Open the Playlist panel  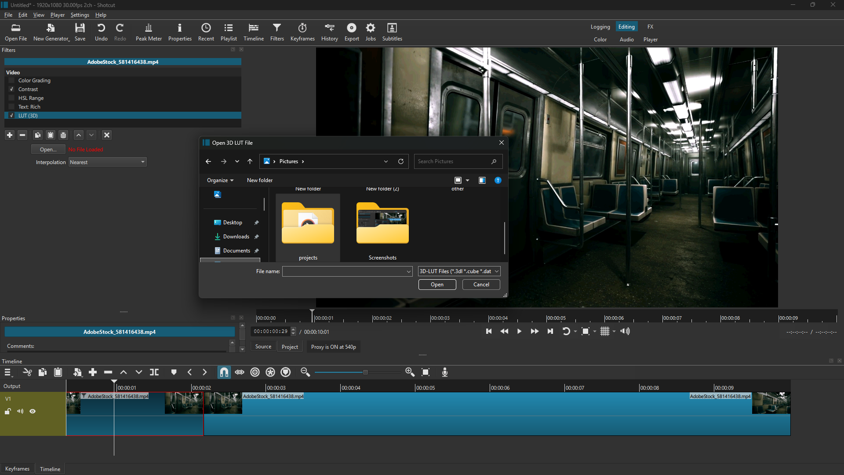(229, 33)
